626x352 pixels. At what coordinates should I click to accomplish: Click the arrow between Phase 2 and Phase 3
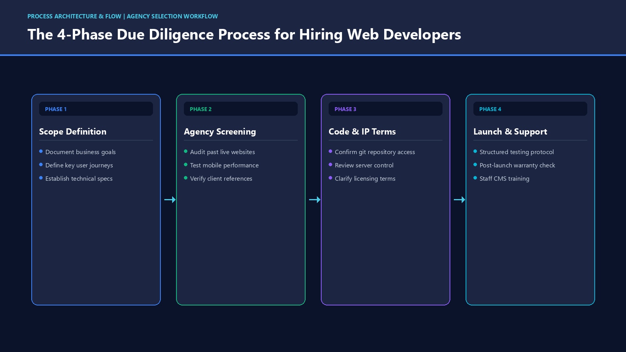point(315,200)
